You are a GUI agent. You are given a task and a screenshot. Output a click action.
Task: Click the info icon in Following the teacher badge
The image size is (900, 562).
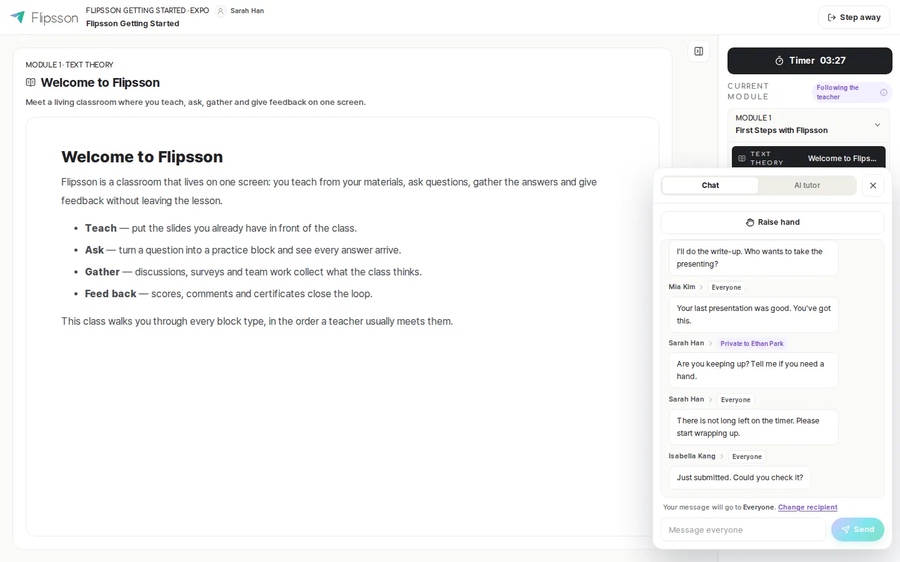click(x=884, y=92)
